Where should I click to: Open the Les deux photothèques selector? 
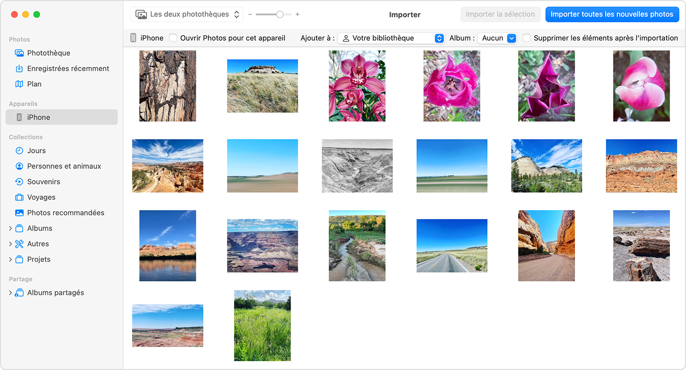tap(186, 14)
